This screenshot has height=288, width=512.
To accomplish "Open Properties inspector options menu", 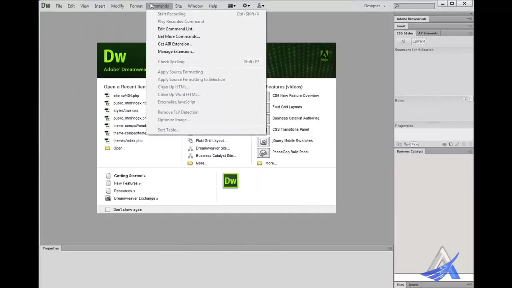I will (389, 248).
